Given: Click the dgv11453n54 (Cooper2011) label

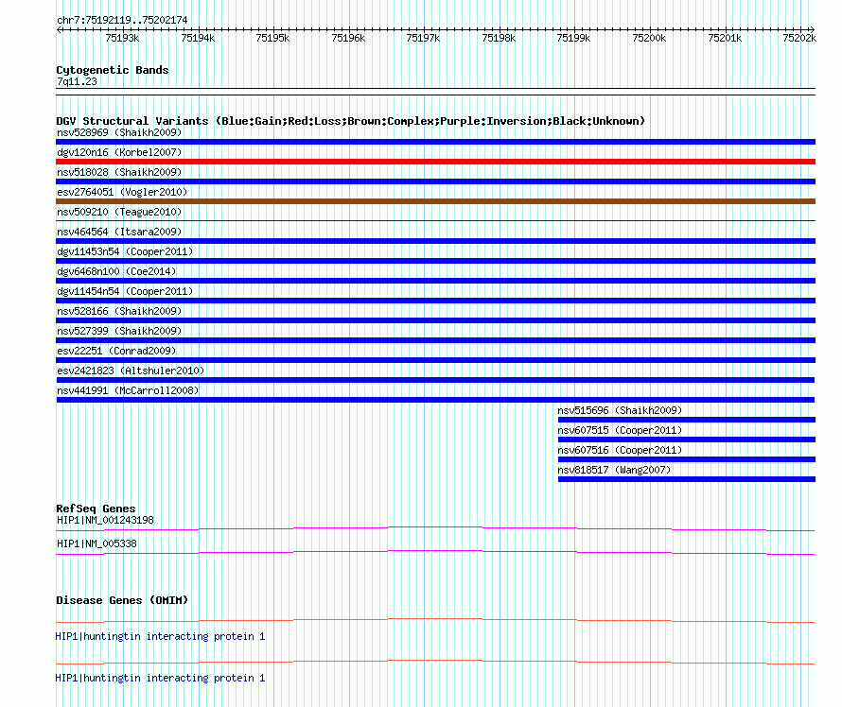Looking at the screenshot, I should coord(125,251).
